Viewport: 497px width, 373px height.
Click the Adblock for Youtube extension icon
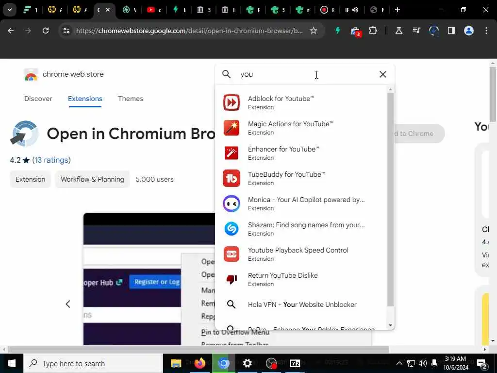(x=232, y=102)
